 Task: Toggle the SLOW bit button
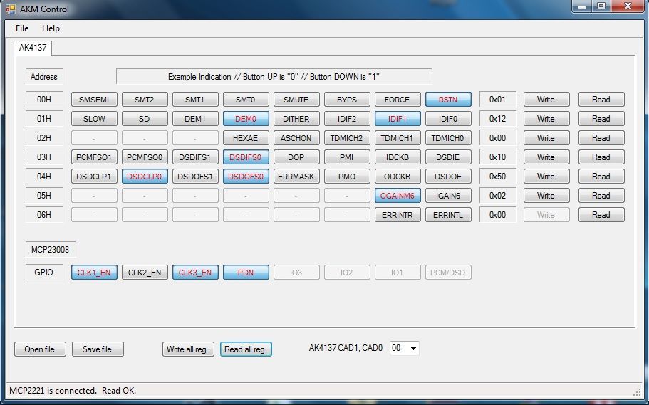(x=94, y=119)
